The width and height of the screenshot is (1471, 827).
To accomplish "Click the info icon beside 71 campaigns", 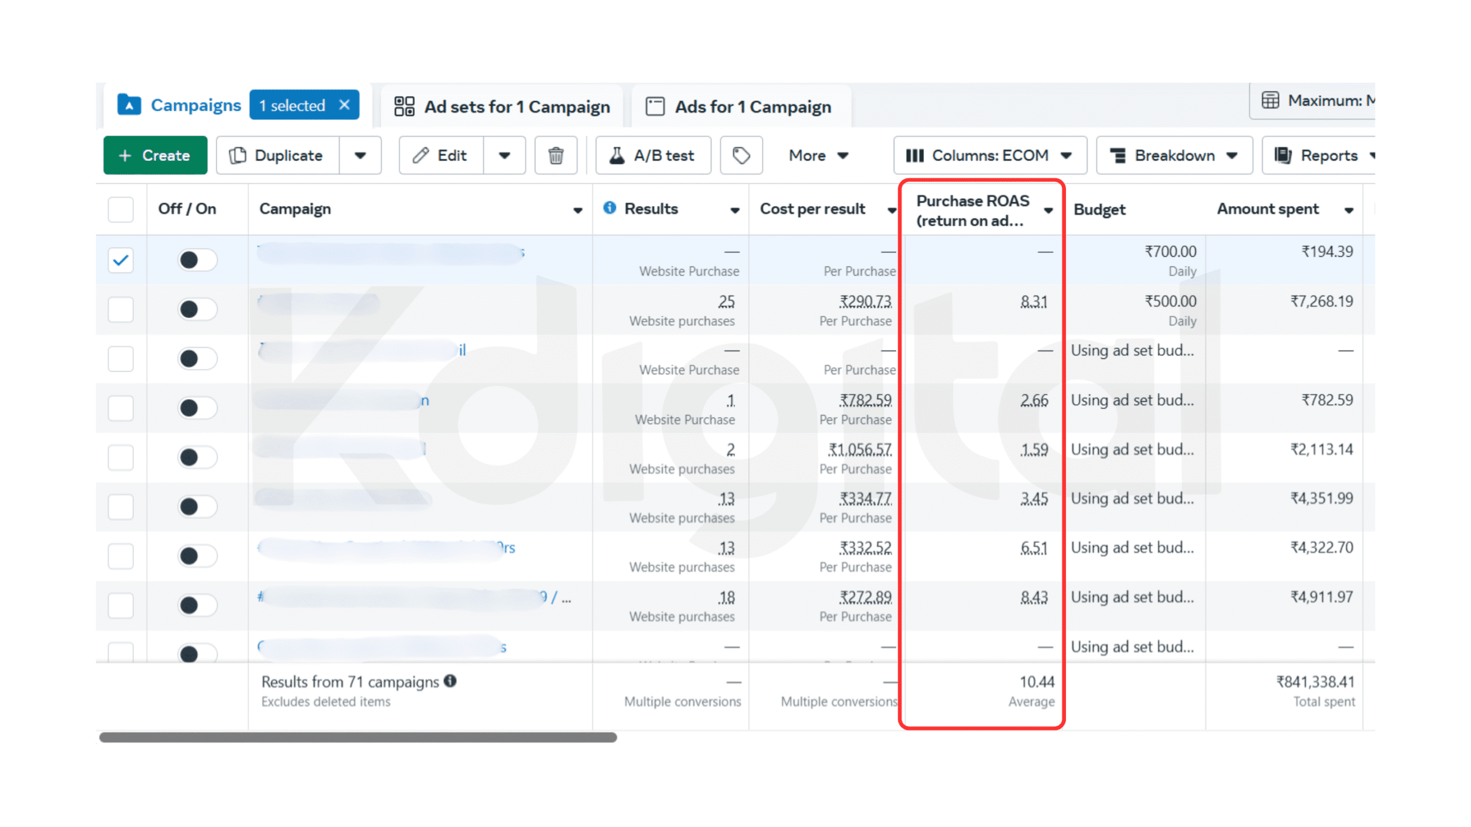I will (x=450, y=681).
